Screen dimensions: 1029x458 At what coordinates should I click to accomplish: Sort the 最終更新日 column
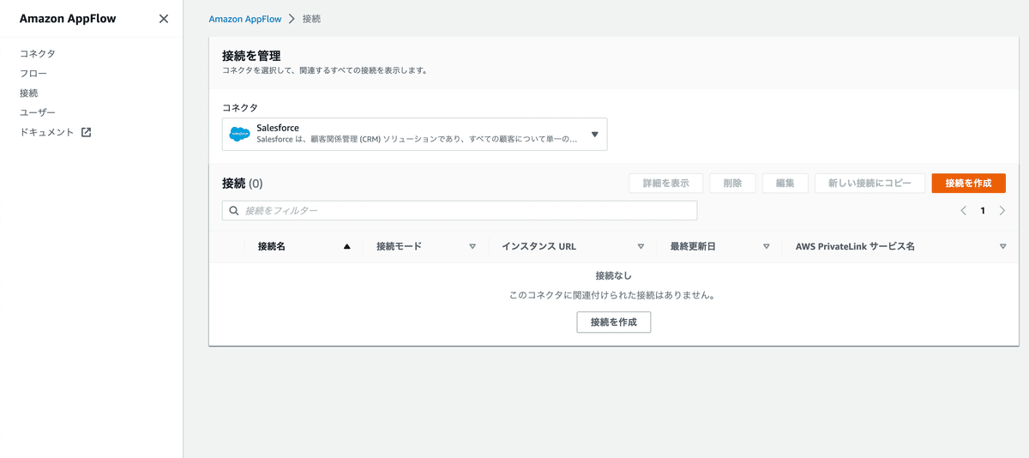tap(766, 246)
